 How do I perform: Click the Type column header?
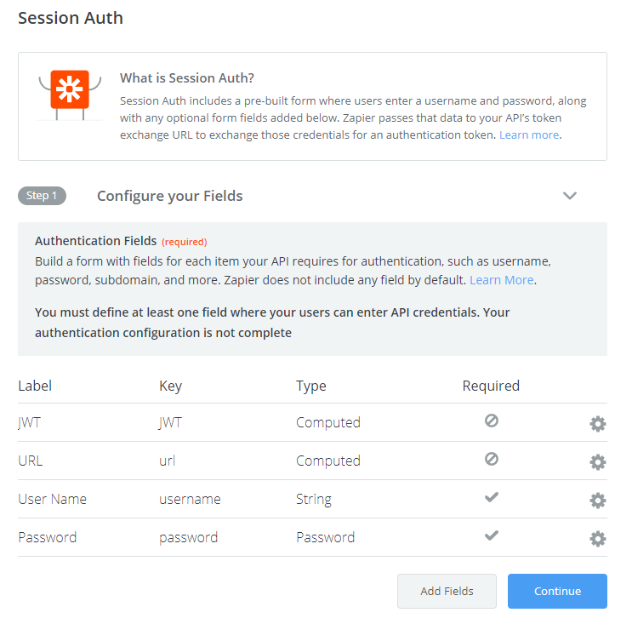310,386
